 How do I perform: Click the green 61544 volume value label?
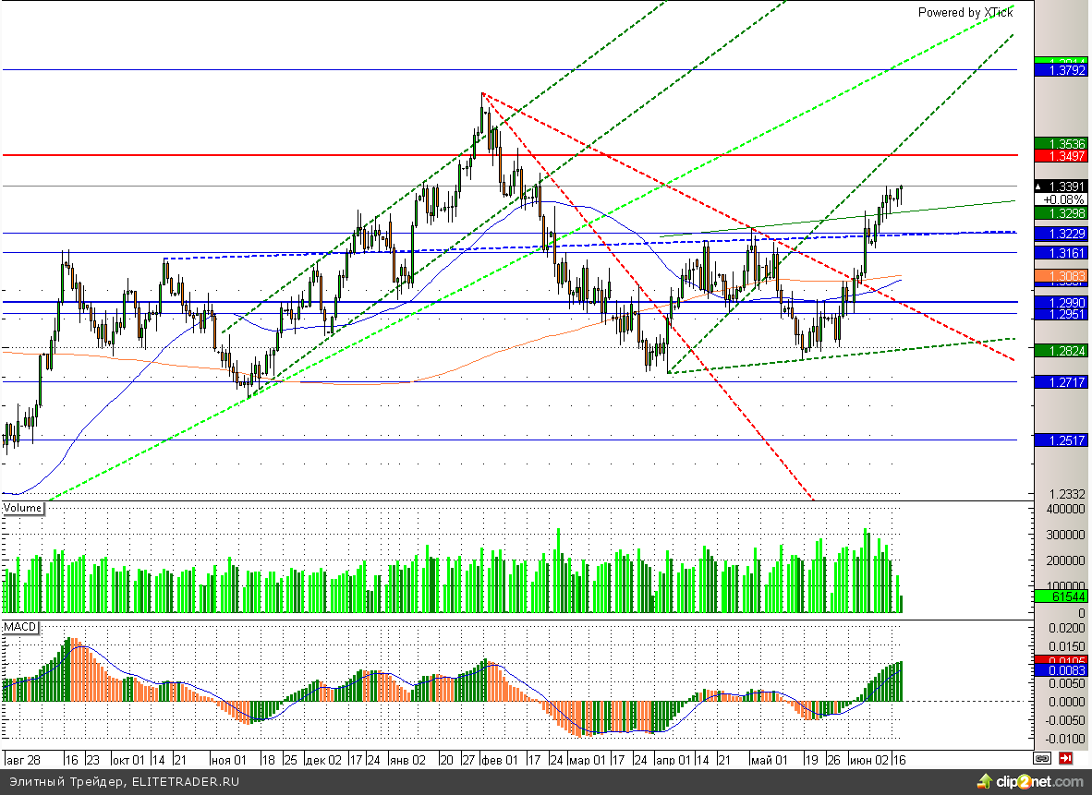[1062, 596]
